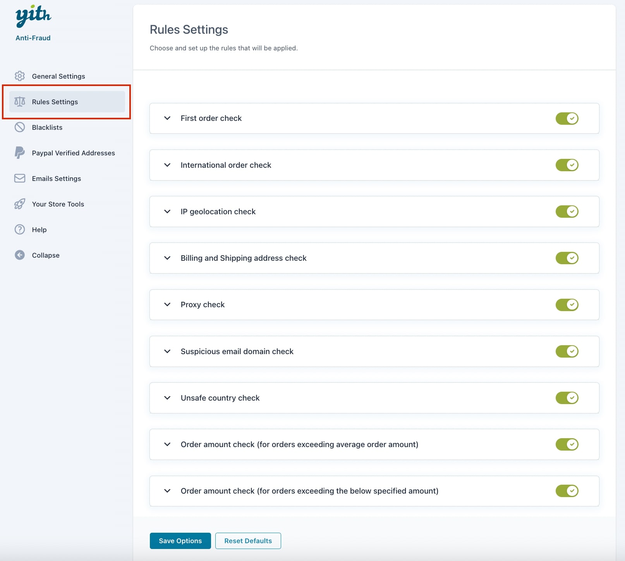Viewport: 625px width, 561px height.
Task: Disable the Proxy check toggle
Action: (x=567, y=305)
